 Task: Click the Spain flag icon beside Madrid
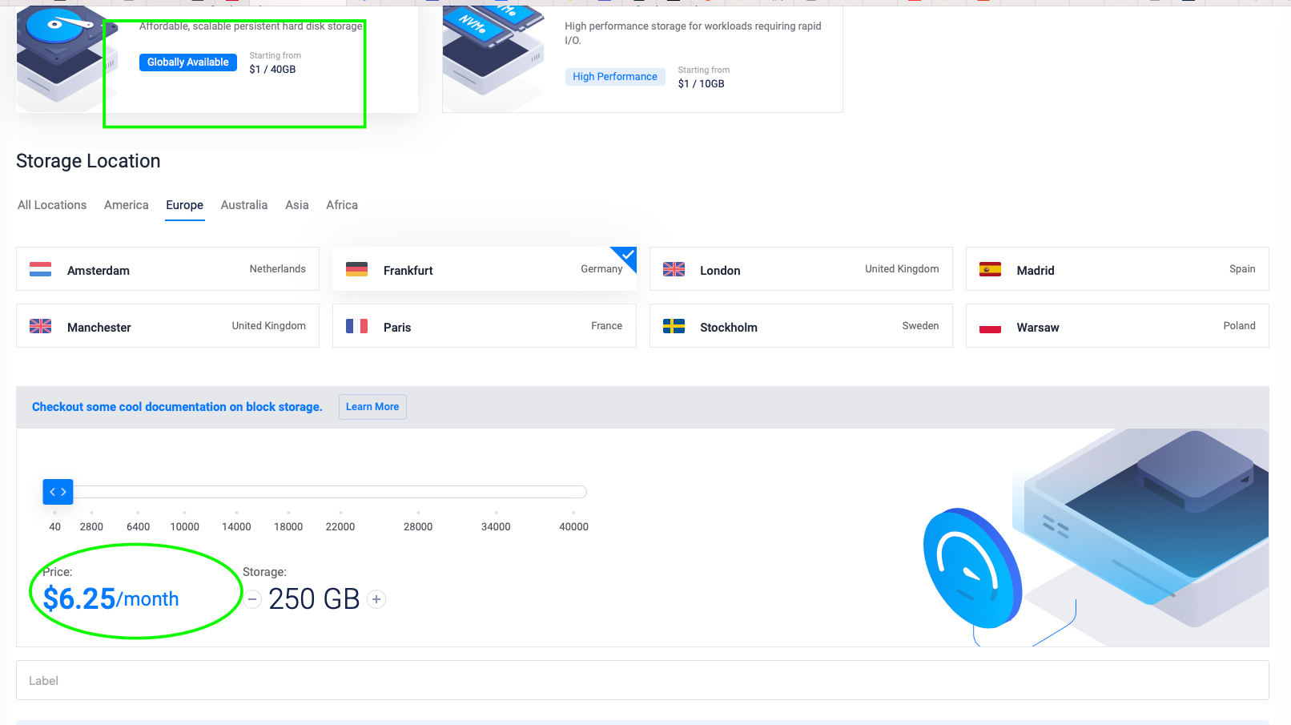(990, 269)
